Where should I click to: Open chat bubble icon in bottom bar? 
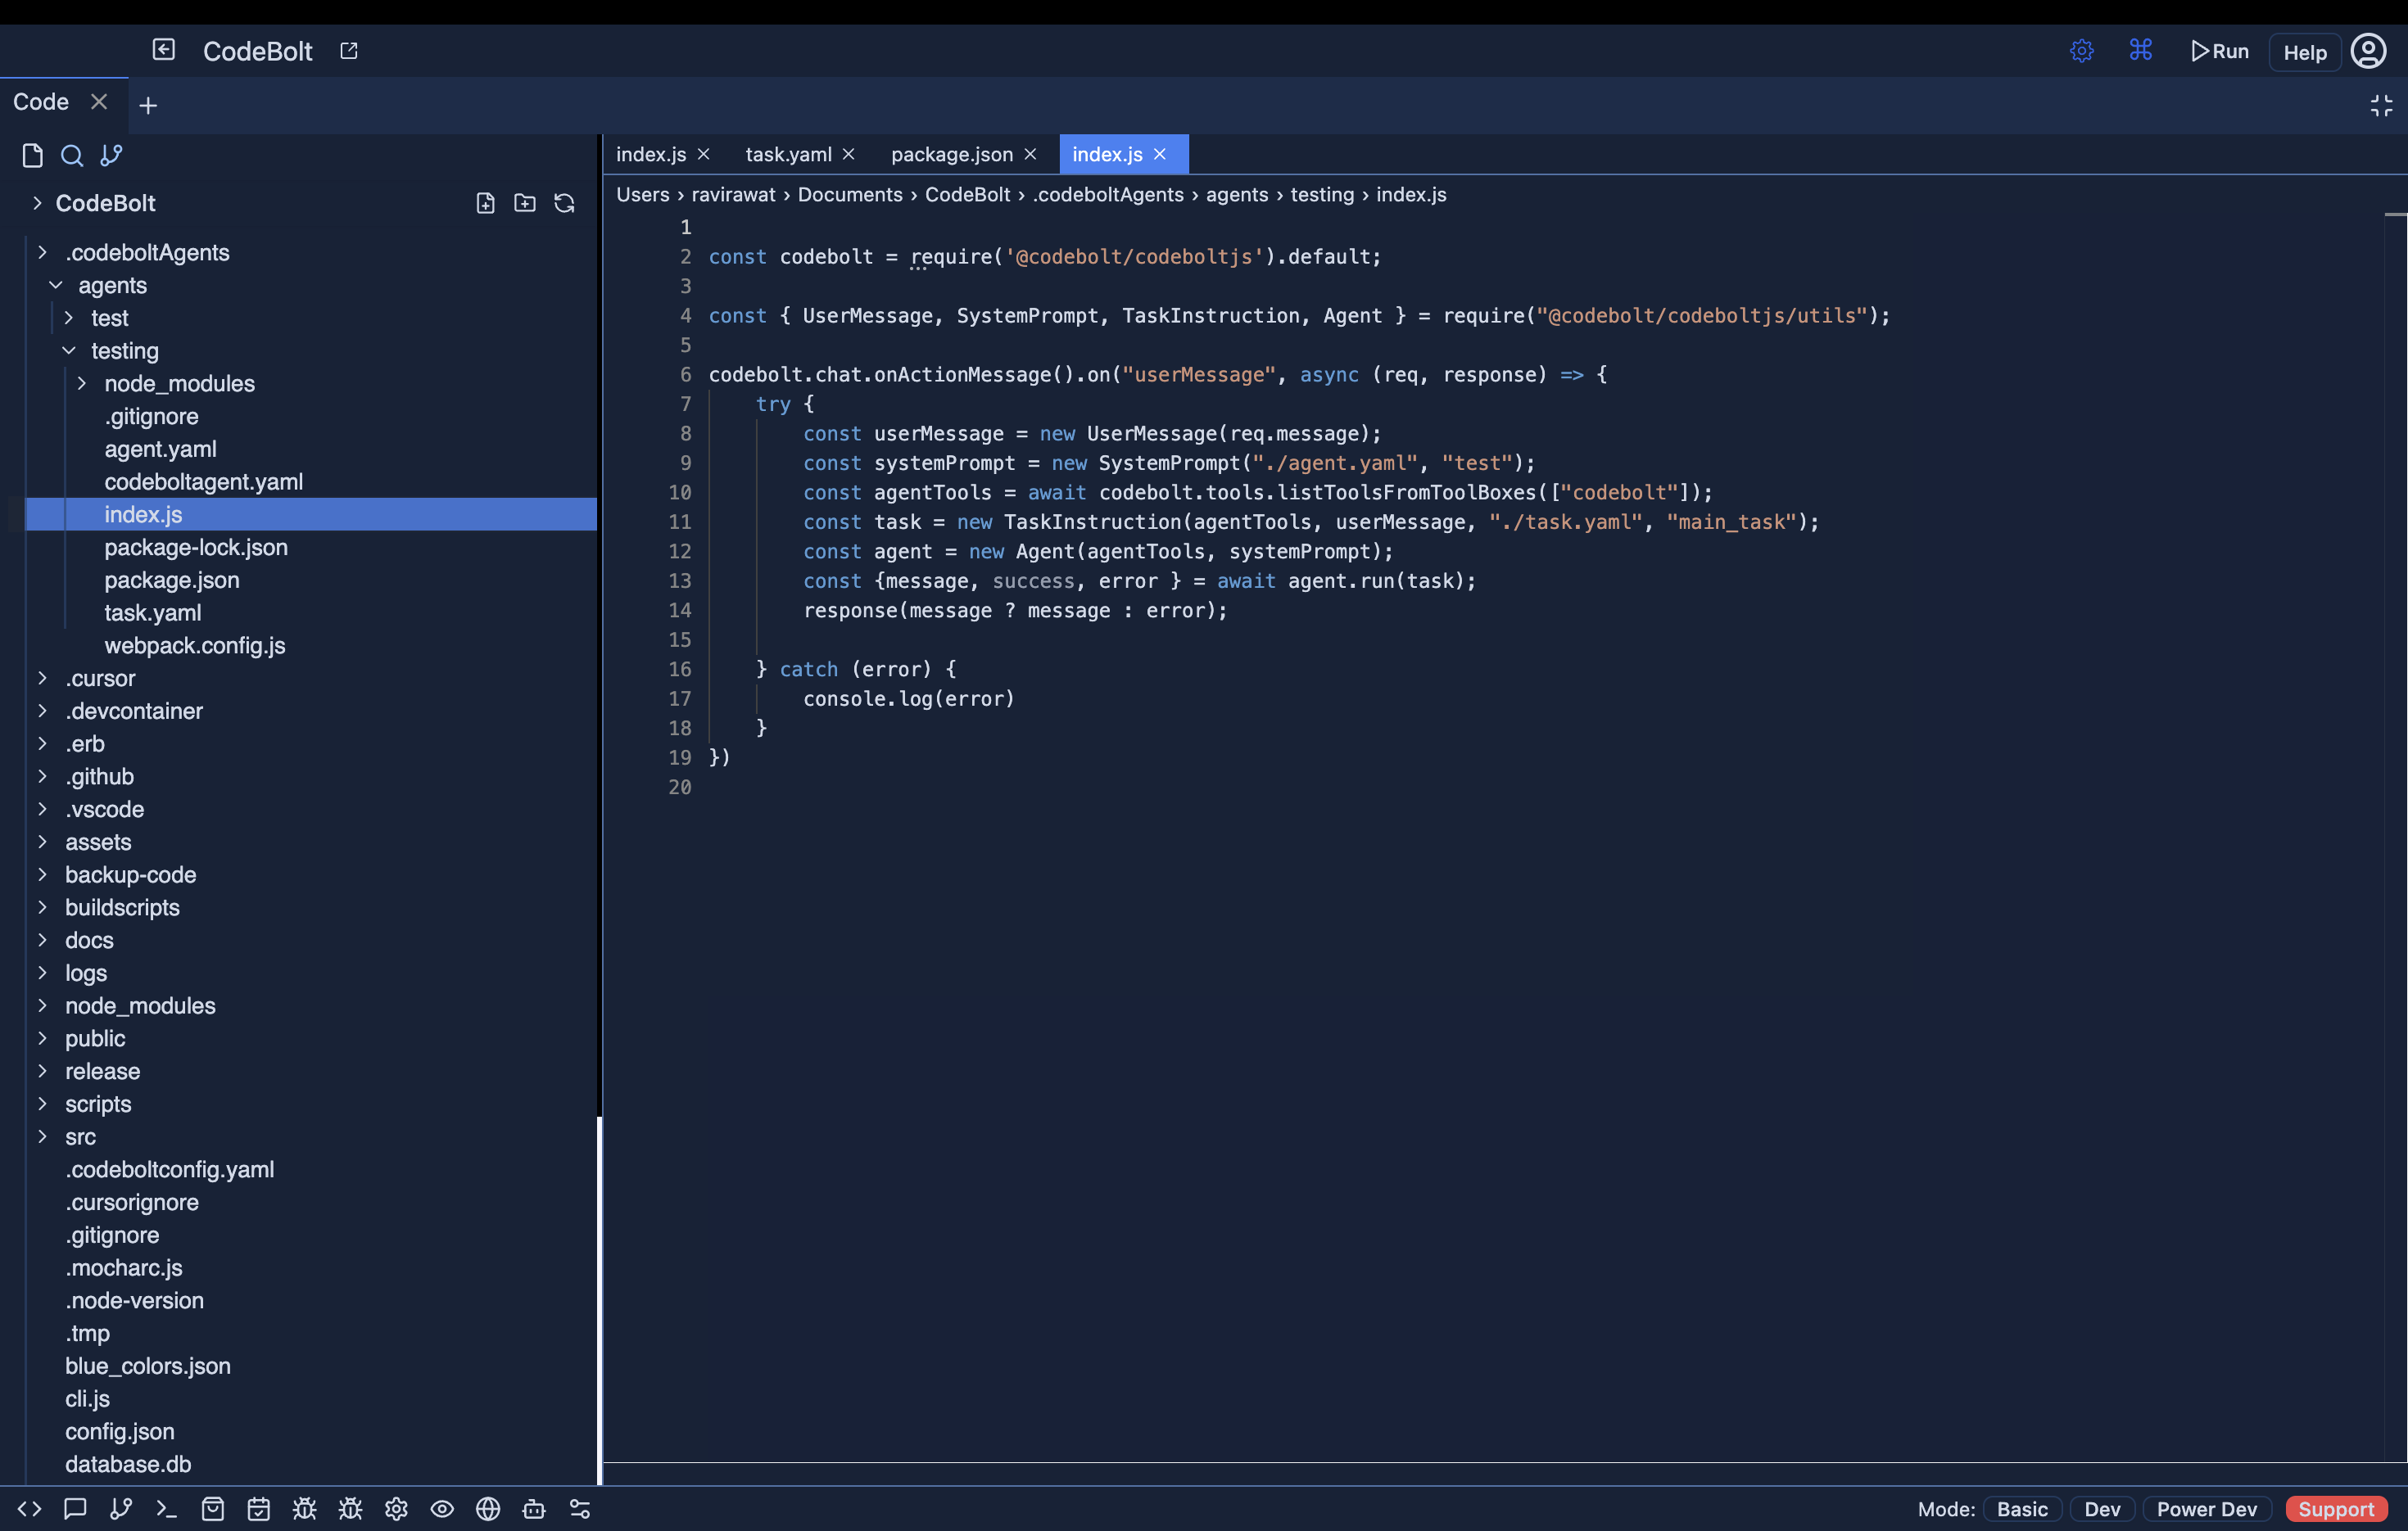[75, 1509]
